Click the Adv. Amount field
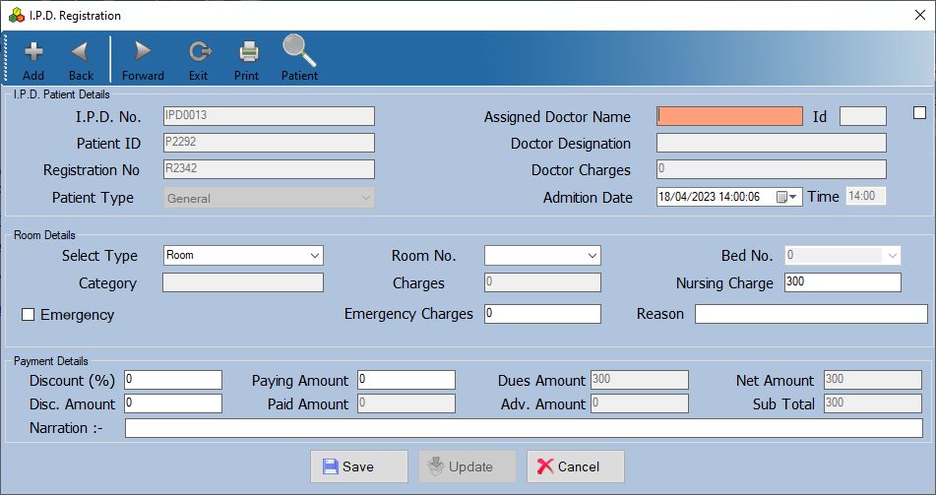This screenshot has width=936, height=495. coord(640,403)
